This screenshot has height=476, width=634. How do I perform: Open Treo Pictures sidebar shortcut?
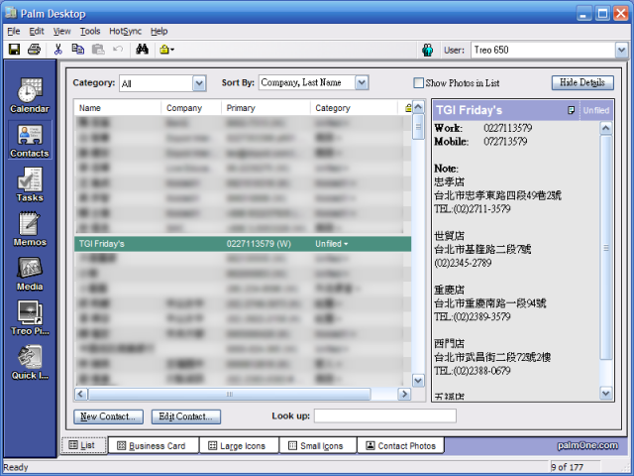(x=30, y=317)
